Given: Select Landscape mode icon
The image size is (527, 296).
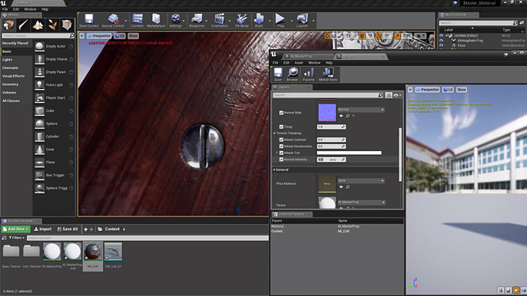Looking at the screenshot, I should coord(38,25).
